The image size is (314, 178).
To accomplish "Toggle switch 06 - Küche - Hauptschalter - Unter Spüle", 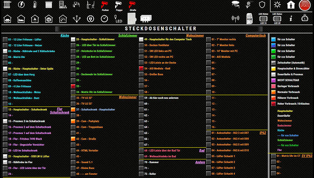I will pos(5,68).
